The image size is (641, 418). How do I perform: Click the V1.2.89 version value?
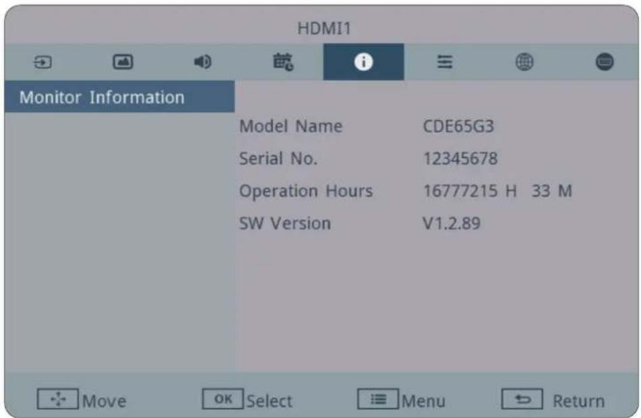point(452,223)
